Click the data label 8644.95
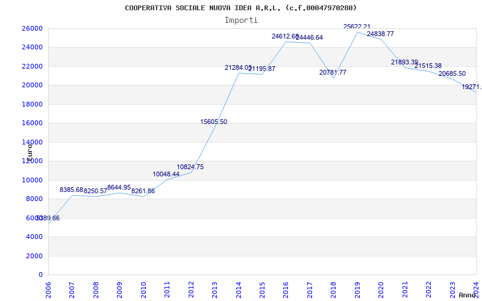The width and height of the screenshot is (482, 301). tap(119, 187)
